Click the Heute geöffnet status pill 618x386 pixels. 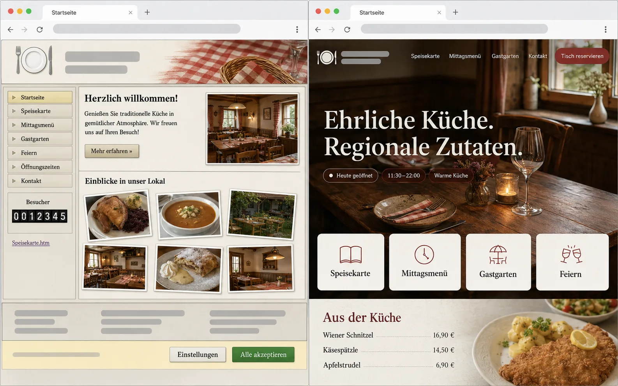point(351,175)
